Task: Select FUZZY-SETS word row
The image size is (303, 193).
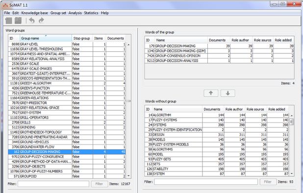Action: click(217, 159)
